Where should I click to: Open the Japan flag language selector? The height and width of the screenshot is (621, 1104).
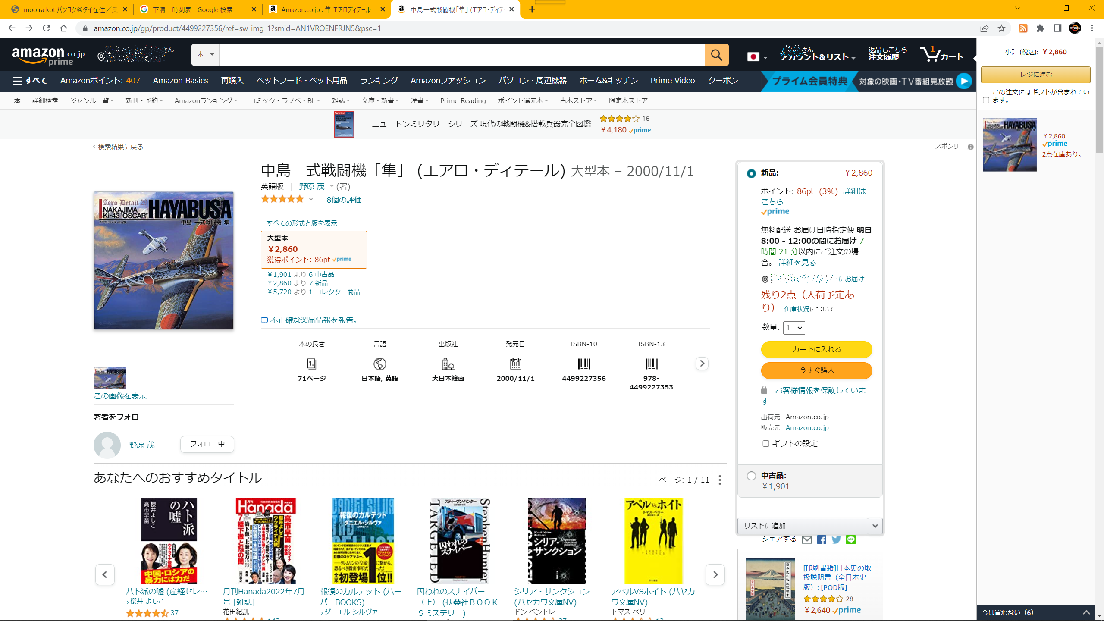757,56
